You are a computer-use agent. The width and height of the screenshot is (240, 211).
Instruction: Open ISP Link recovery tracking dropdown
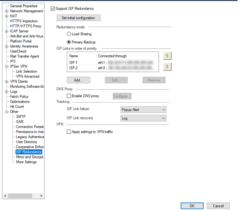pyautogui.click(x=144, y=118)
